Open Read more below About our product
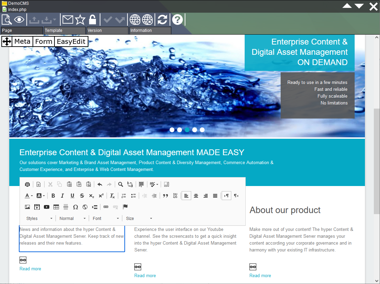This screenshot has height=284, width=380. click(260, 275)
